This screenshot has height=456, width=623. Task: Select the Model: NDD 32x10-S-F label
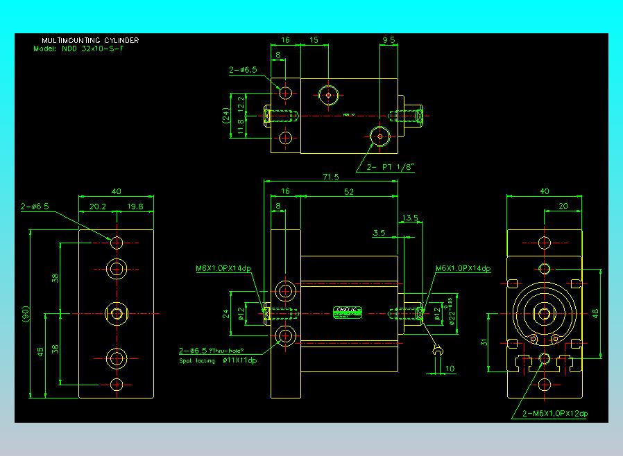78,49
